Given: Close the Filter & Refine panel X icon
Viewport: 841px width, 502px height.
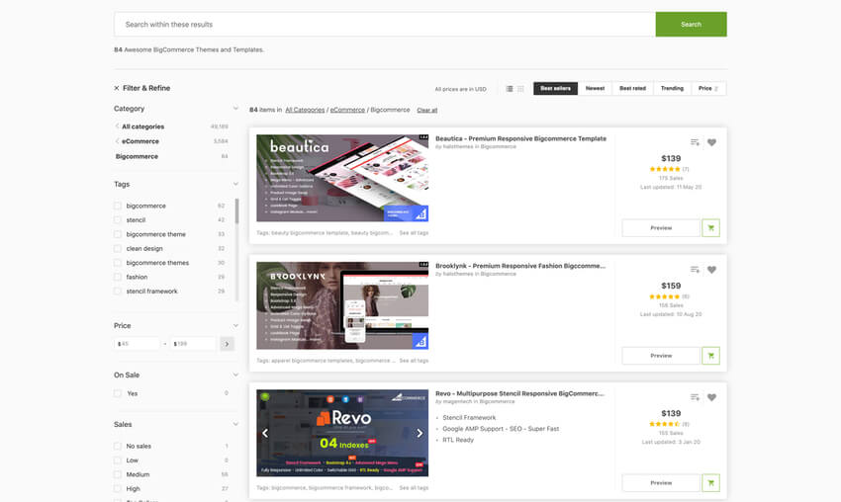Looking at the screenshot, I should (x=117, y=88).
